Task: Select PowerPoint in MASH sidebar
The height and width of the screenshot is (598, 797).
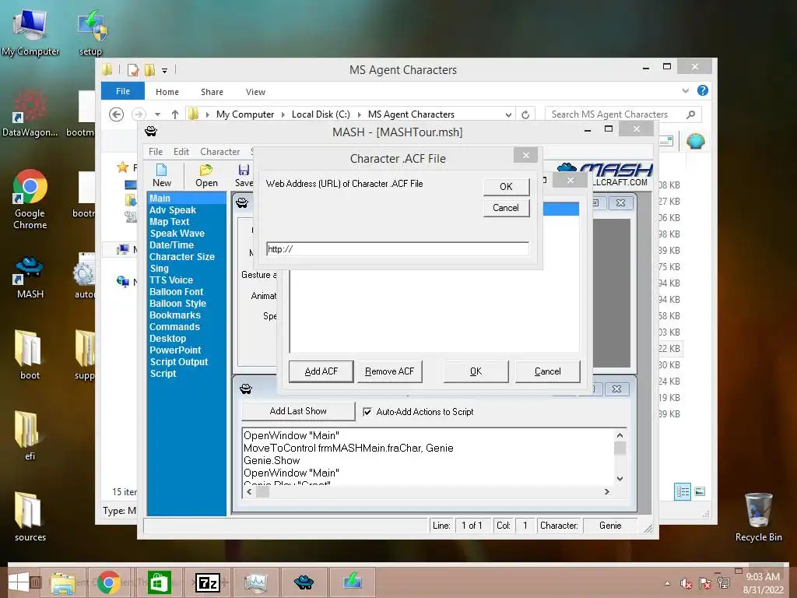Action: [175, 350]
